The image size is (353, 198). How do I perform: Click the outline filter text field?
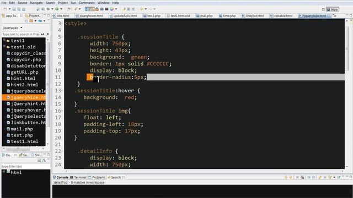pyautogui.click(x=25, y=166)
